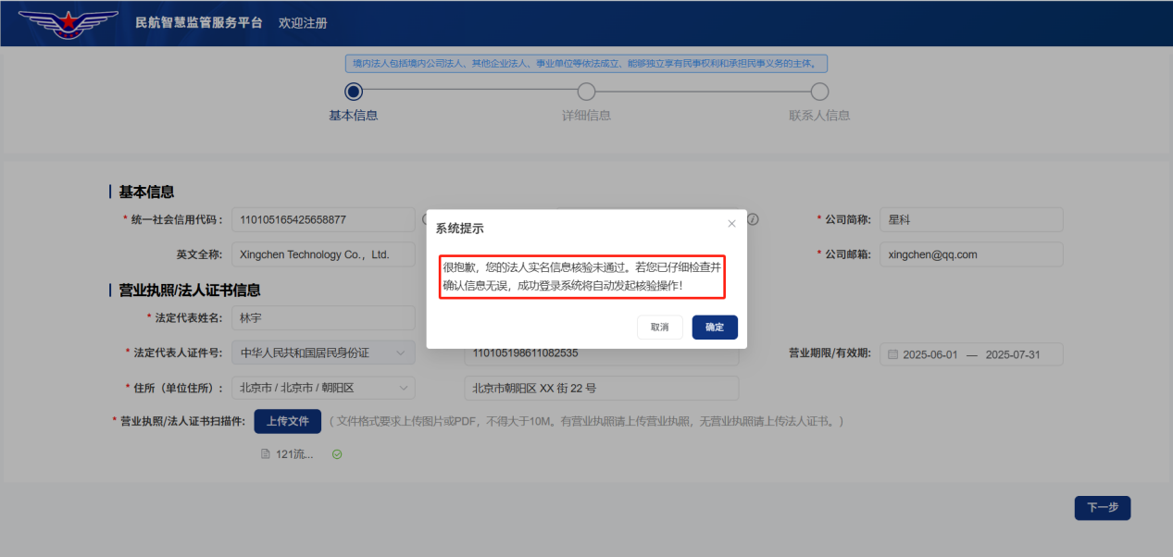Confirm the dialog with the 确定 button
The height and width of the screenshot is (557, 1173).
click(714, 327)
